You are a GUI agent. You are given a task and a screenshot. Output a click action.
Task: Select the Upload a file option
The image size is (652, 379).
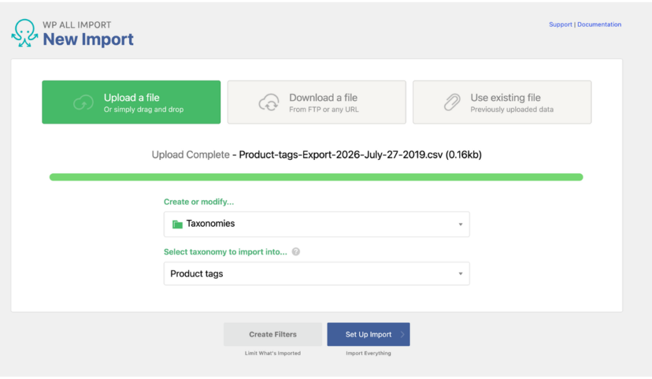click(x=131, y=103)
